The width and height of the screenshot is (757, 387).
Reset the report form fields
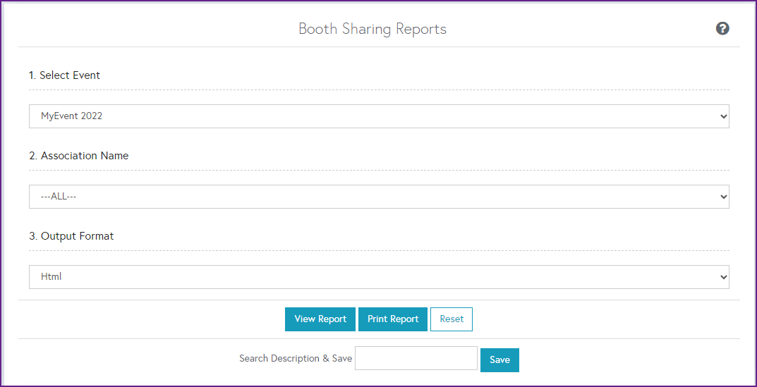pyautogui.click(x=452, y=319)
